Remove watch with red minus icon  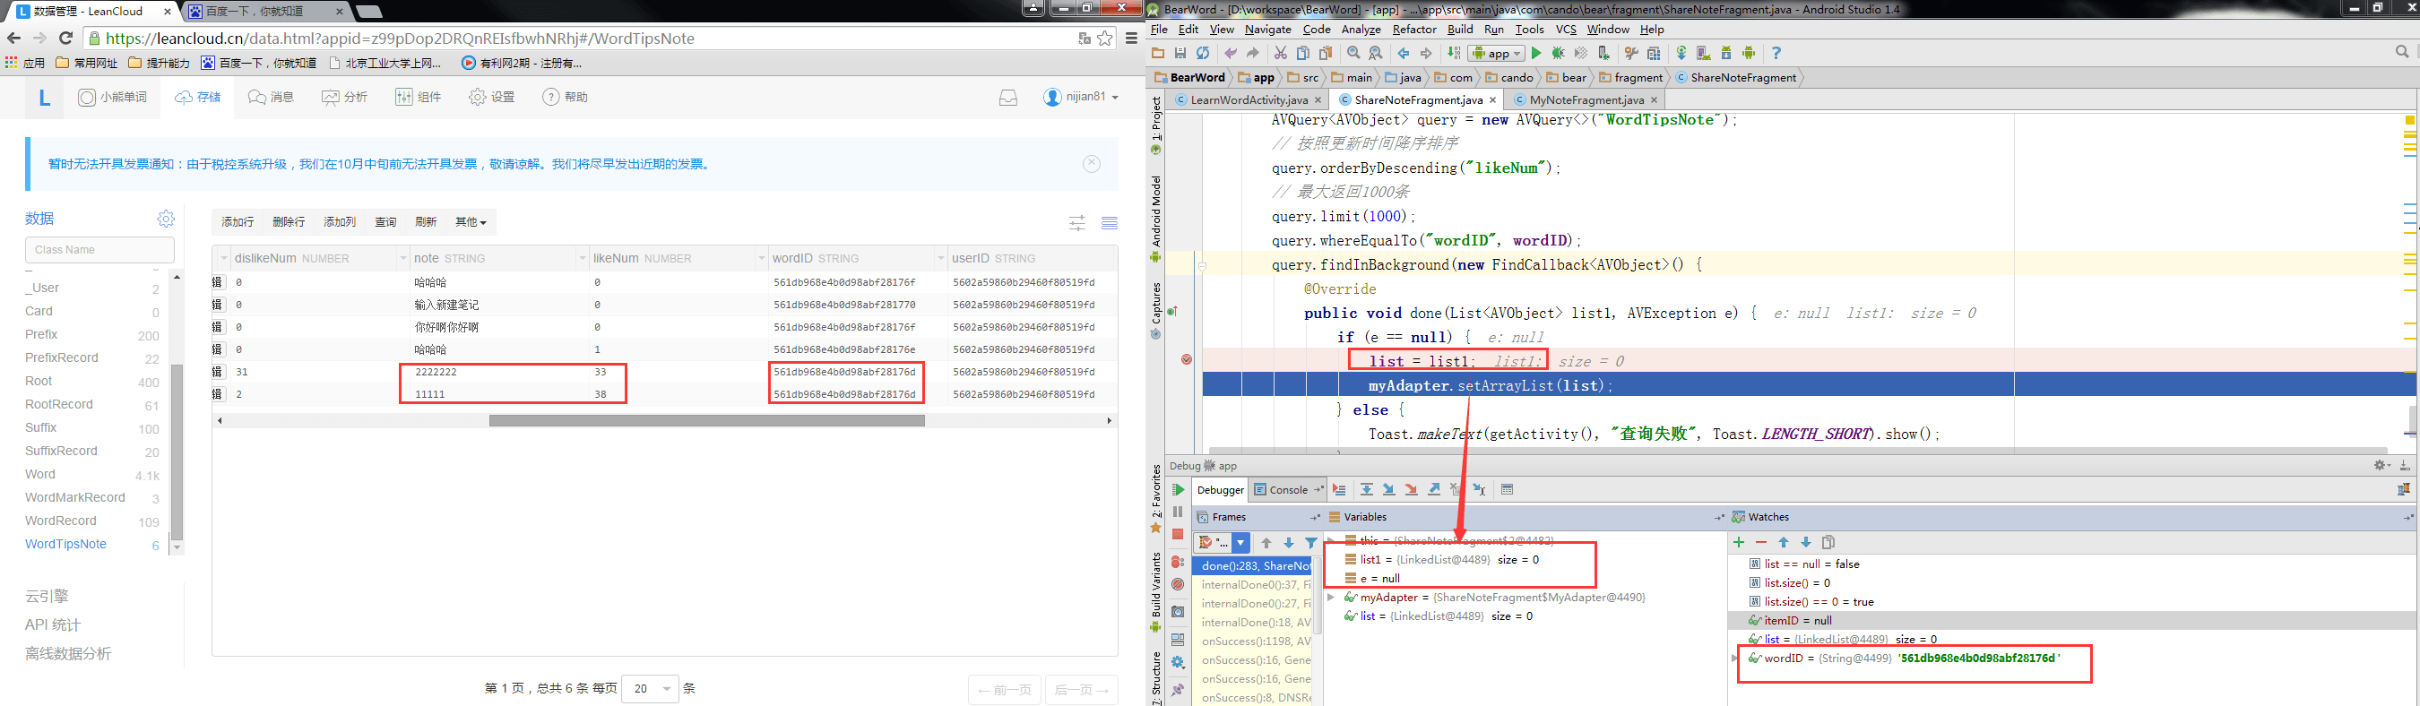(x=1761, y=543)
